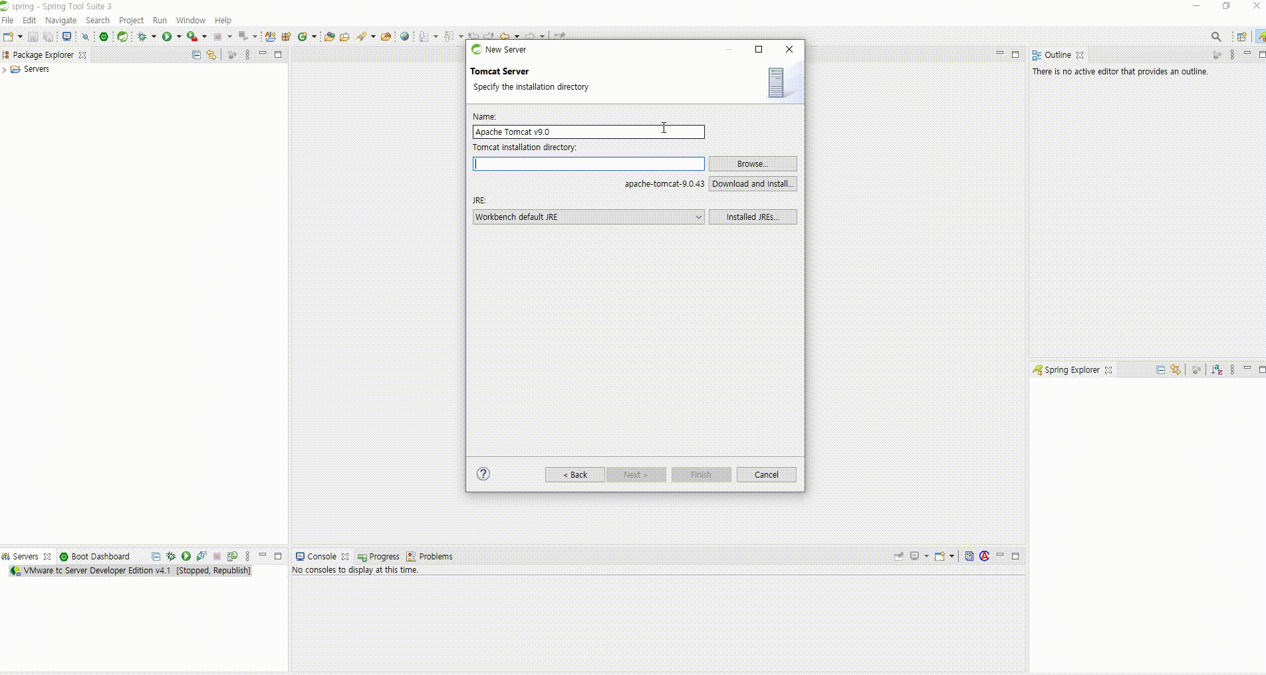Screen dimensions: 1266x675
Task: Select VMware tc Server Developer Edition v4.1
Action: point(130,571)
